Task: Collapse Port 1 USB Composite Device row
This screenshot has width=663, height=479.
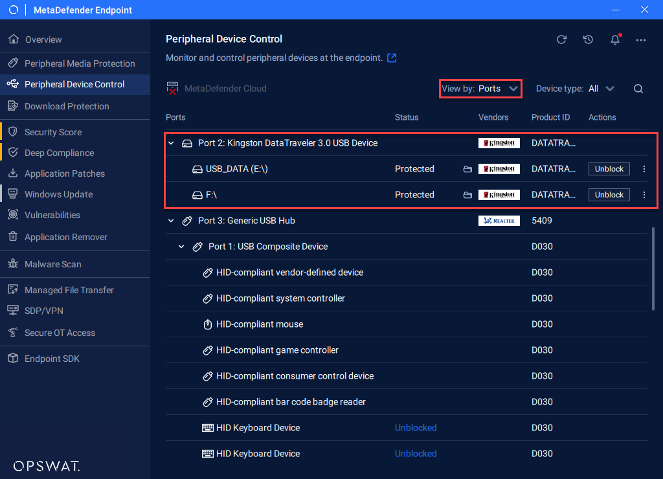Action: coord(181,247)
